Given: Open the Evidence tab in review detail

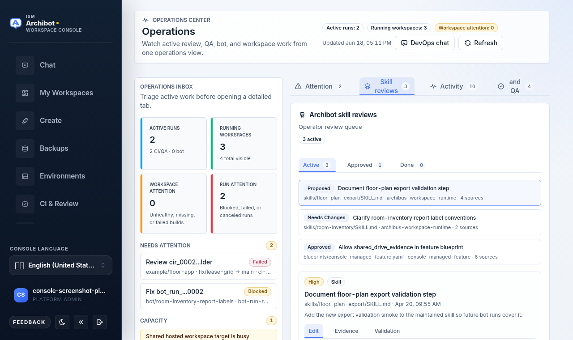Looking at the screenshot, I should coord(346,331).
